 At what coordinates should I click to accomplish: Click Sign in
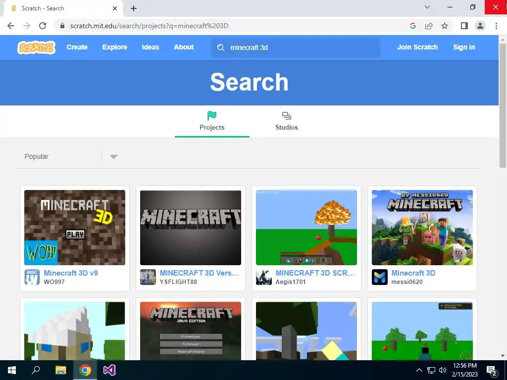click(x=464, y=47)
